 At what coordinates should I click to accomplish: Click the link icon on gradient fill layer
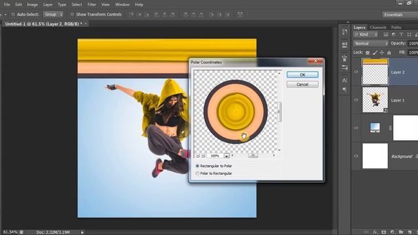pos(391,128)
